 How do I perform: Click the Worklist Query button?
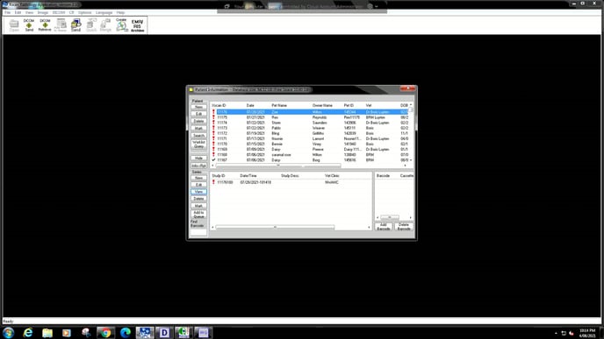[198, 145]
